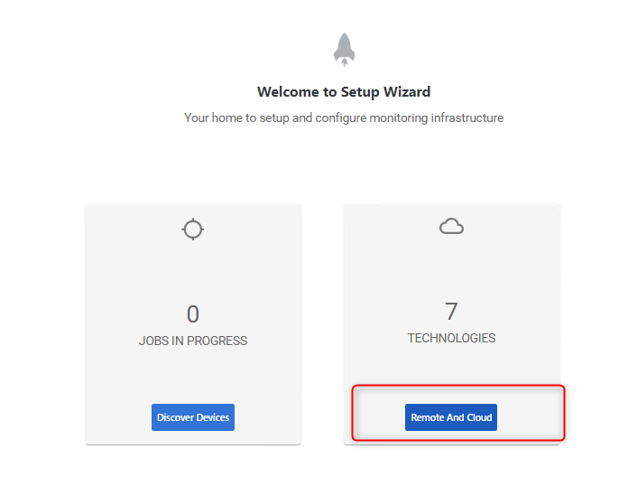Click the crosshair icon in the Jobs card
619x477 pixels.
coord(193,229)
